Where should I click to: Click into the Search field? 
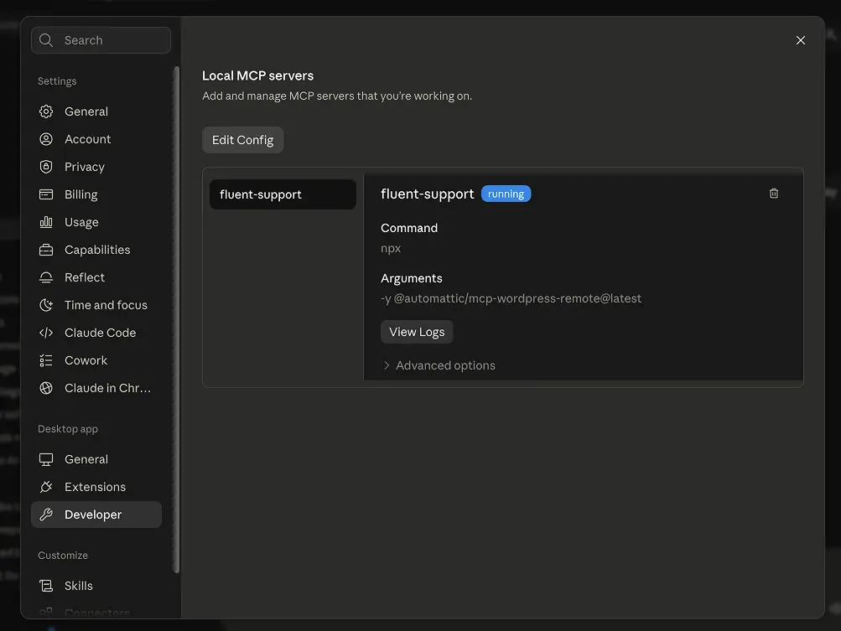(101, 40)
